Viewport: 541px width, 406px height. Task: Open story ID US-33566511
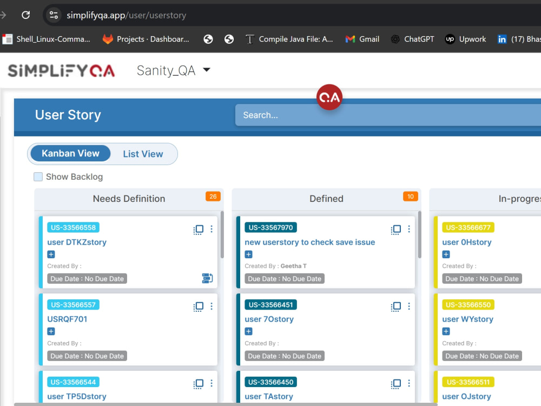click(x=468, y=382)
